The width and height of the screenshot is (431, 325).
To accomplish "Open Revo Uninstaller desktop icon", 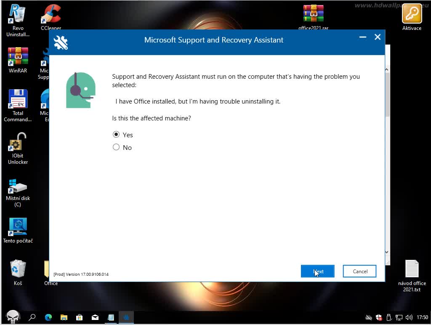I will tap(18, 21).
